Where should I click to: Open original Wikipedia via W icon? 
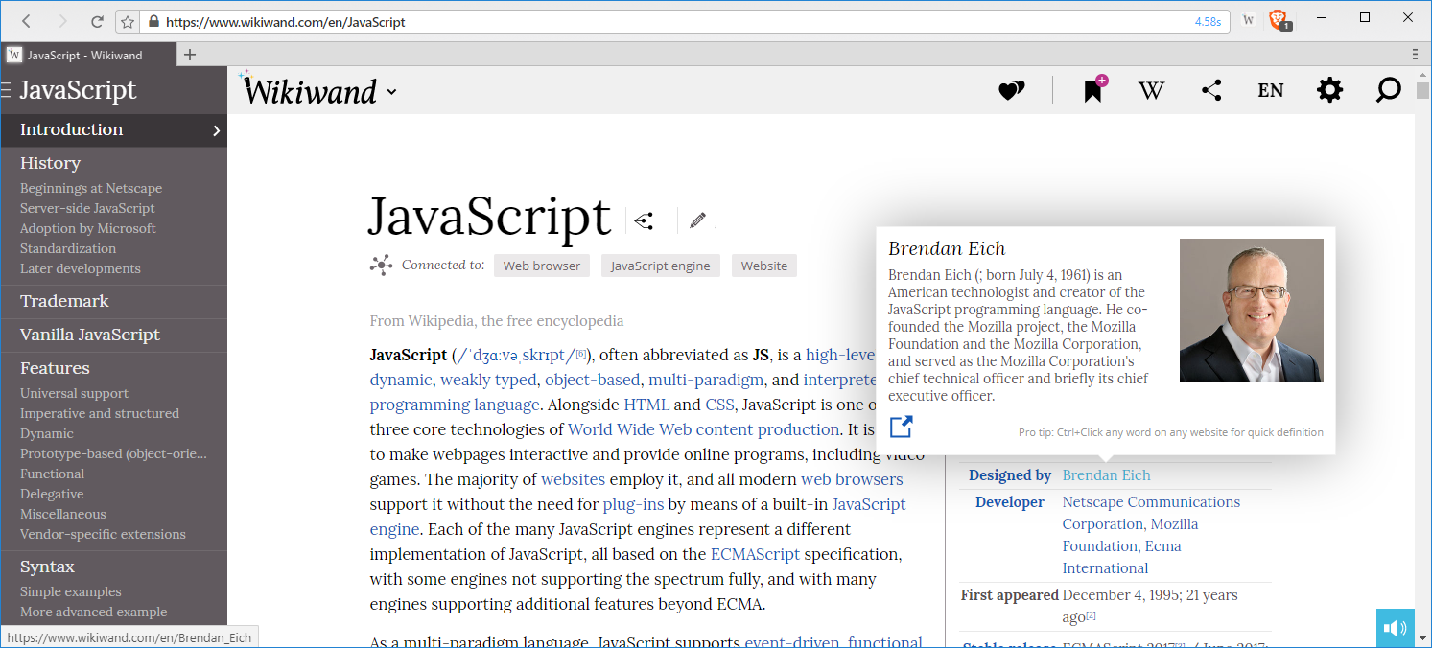pyautogui.click(x=1151, y=90)
